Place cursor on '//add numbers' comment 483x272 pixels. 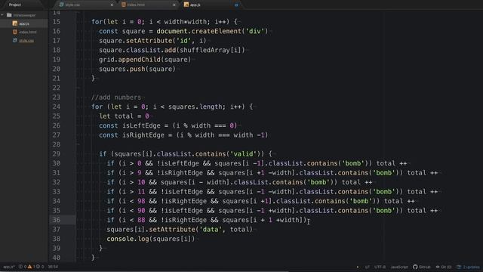(x=116, y=97)
